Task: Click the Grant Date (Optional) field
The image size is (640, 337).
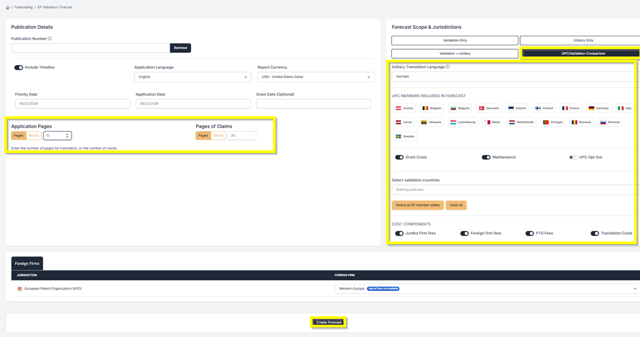Action: pos(314,103)
